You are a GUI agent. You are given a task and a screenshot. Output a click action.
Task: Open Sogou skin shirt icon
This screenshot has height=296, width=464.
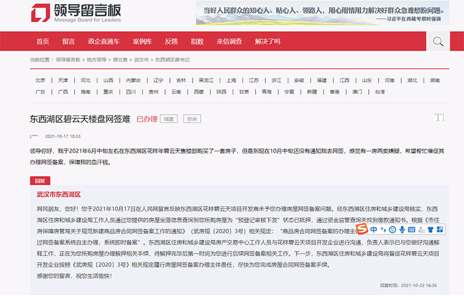[x=430, y=230]
